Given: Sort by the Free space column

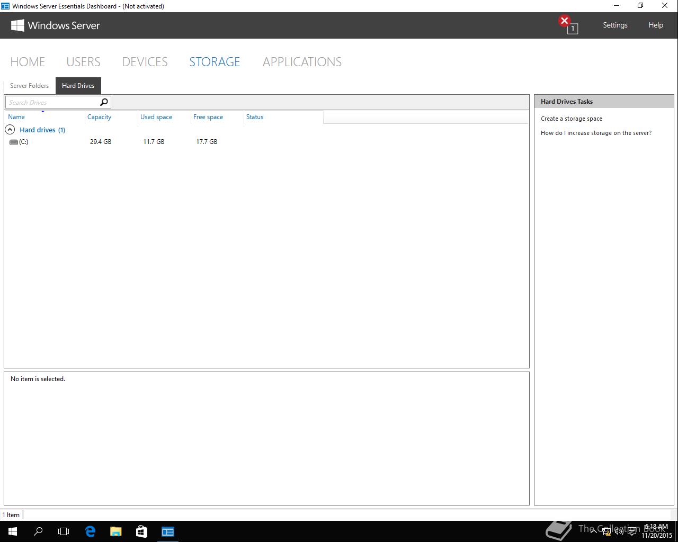Looking at the screenshot, I should pyautogui.click(x=217, y=117).
